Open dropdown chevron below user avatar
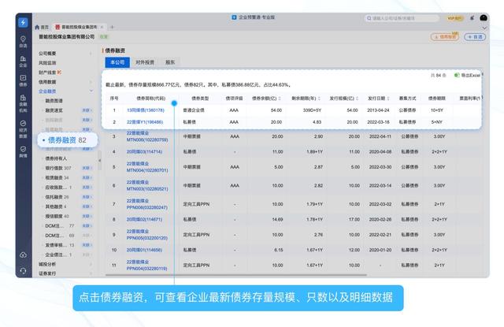This screenshot has height=327, width=504. (484, 28)
